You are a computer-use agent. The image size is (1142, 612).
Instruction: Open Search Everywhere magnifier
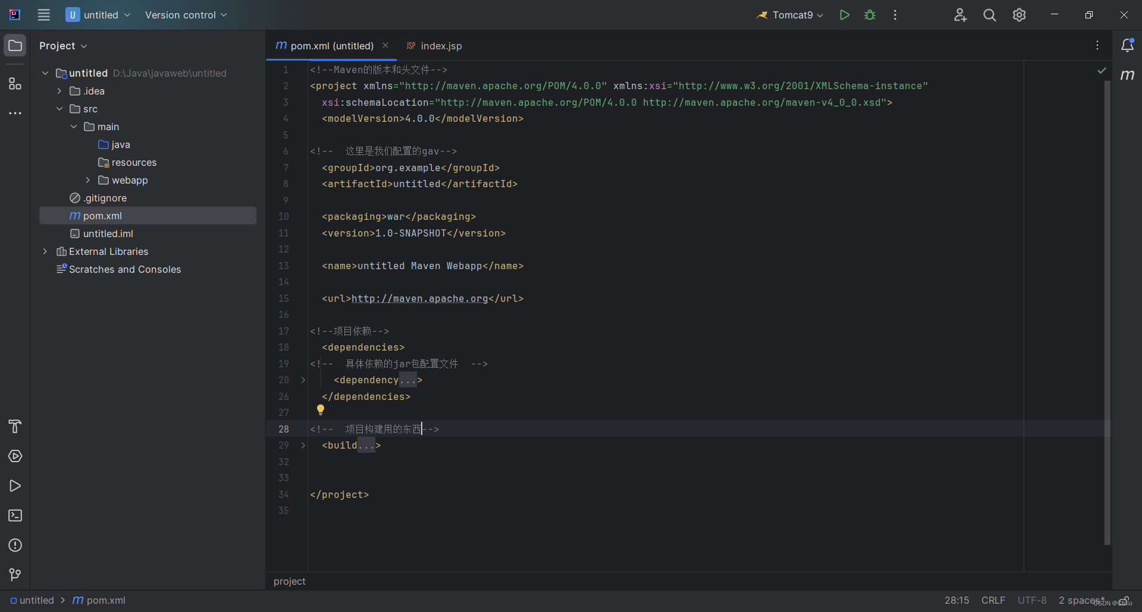[x=990, y=15]
